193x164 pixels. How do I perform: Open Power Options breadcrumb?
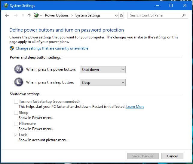click(x=57, y=15)
